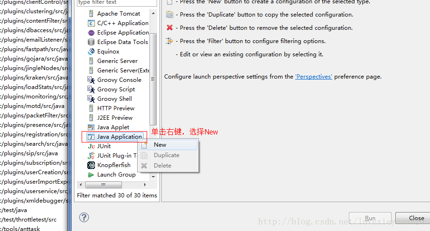Click the Filter icon in instructions

(169, 41)
